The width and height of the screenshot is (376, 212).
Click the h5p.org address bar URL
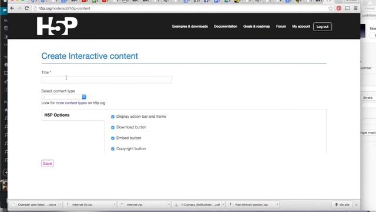(64, 8)
